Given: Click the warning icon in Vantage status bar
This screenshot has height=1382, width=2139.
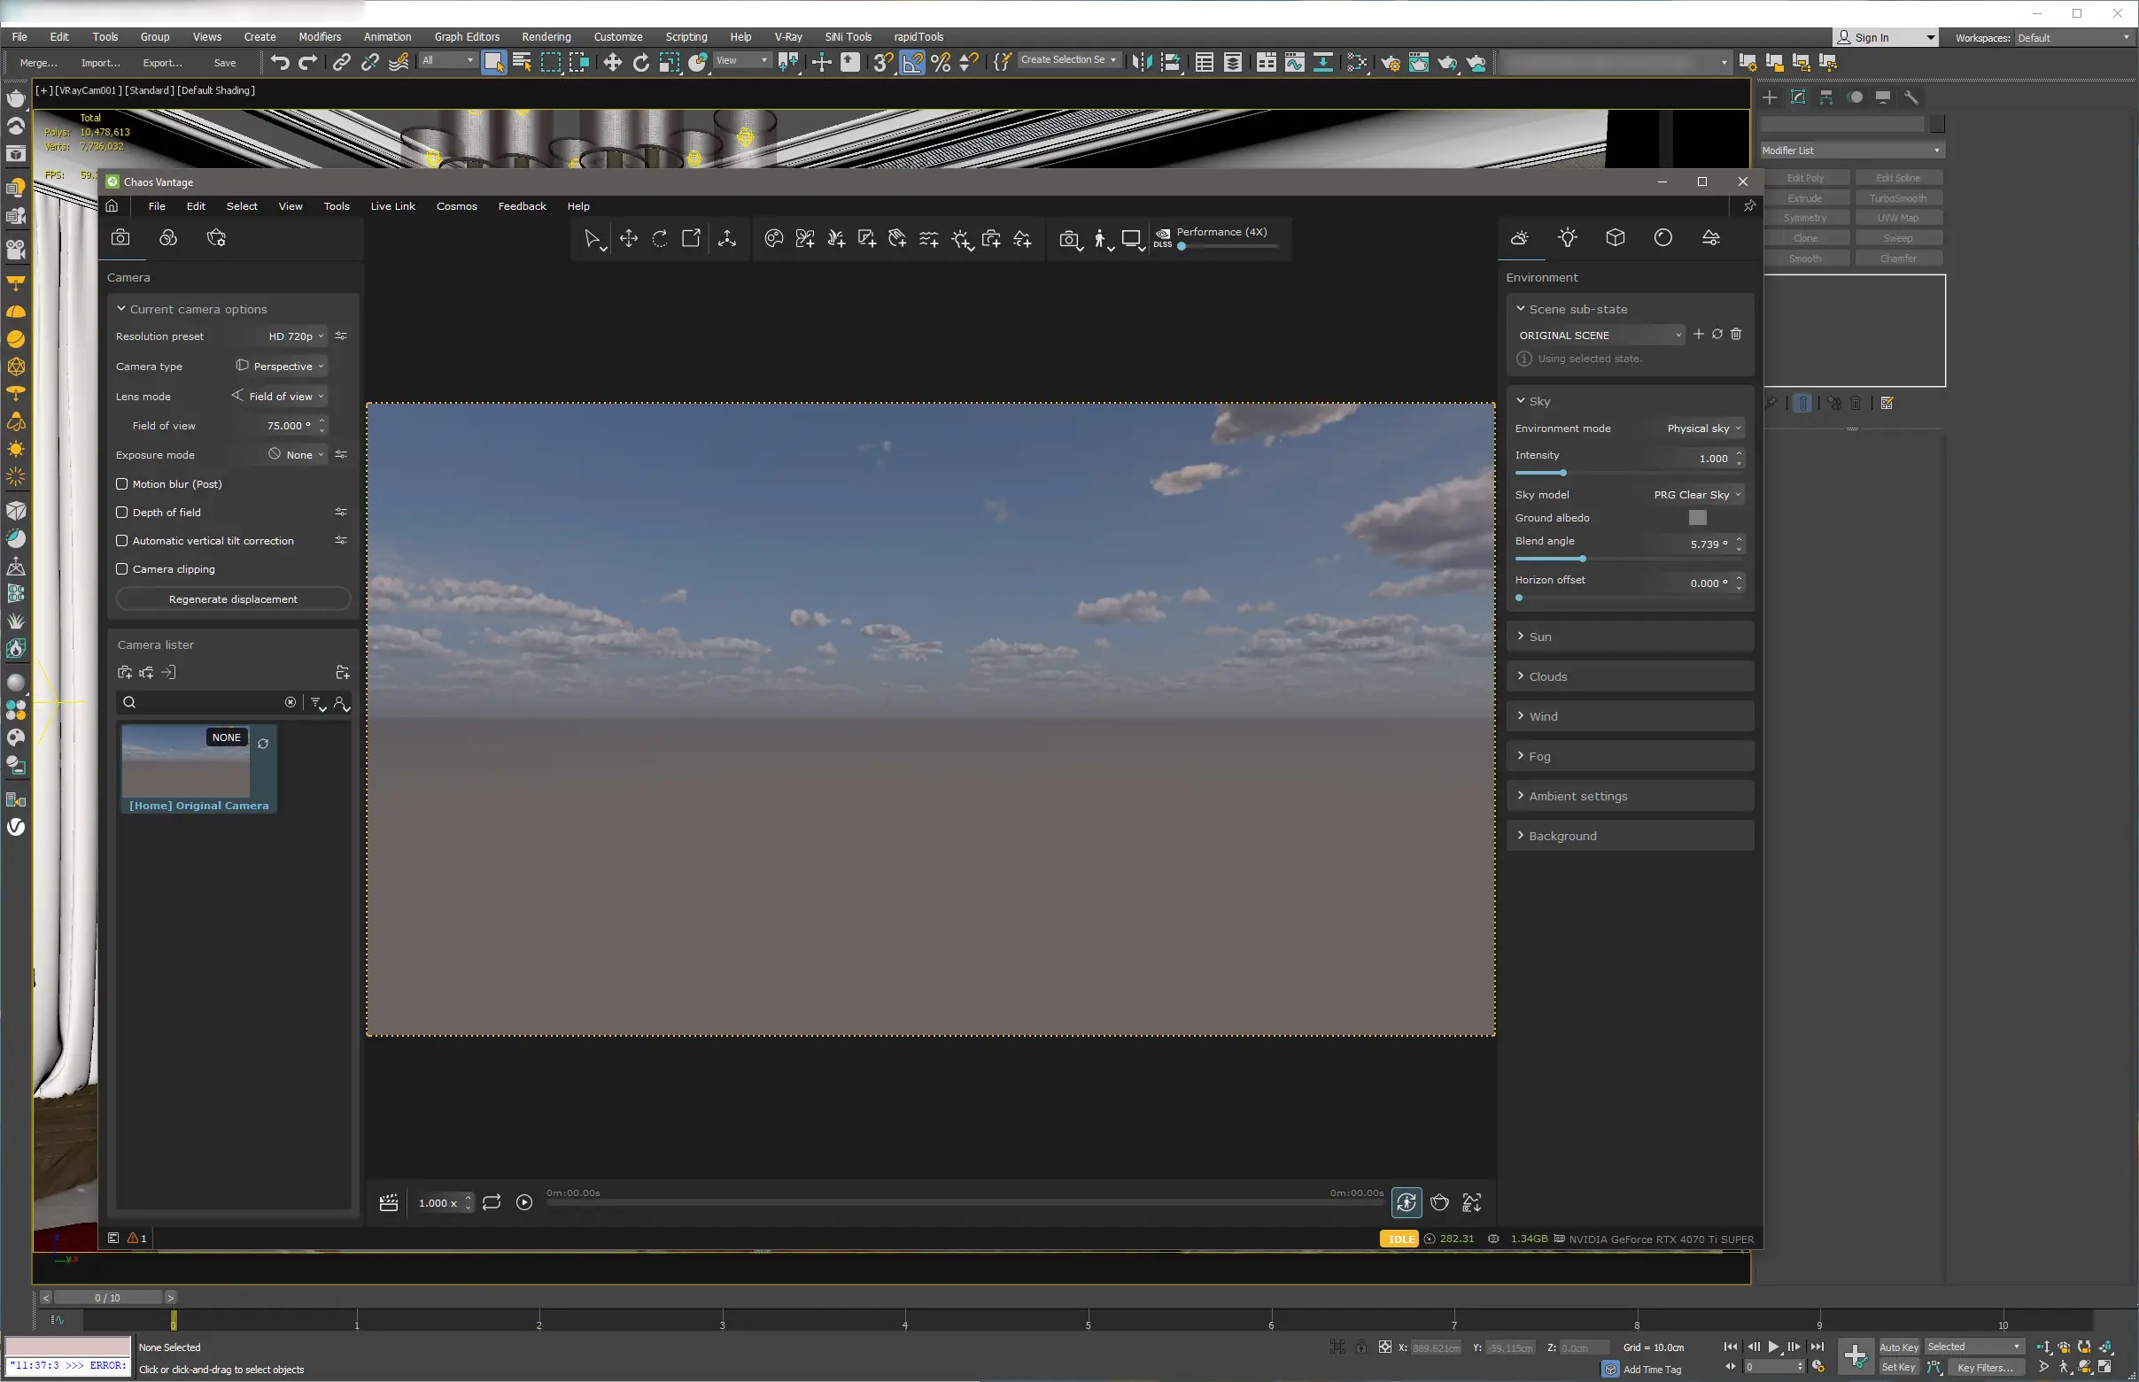Looking at the screenshot, I should click(x=134, y=1239).
